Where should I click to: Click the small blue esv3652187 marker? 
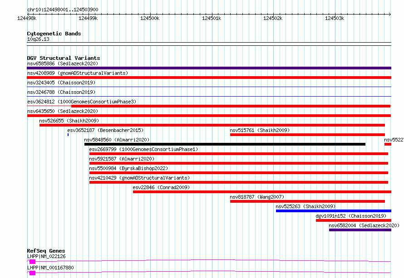68,135
